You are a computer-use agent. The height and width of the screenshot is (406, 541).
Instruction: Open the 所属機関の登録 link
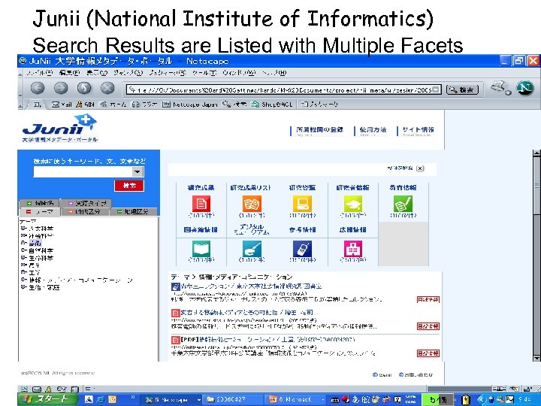point(319,130)
